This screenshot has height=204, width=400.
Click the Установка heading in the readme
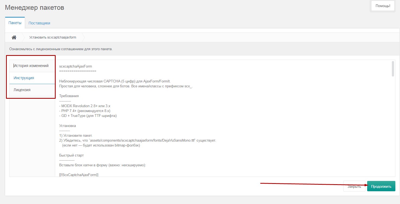click(x=68, y=126)
